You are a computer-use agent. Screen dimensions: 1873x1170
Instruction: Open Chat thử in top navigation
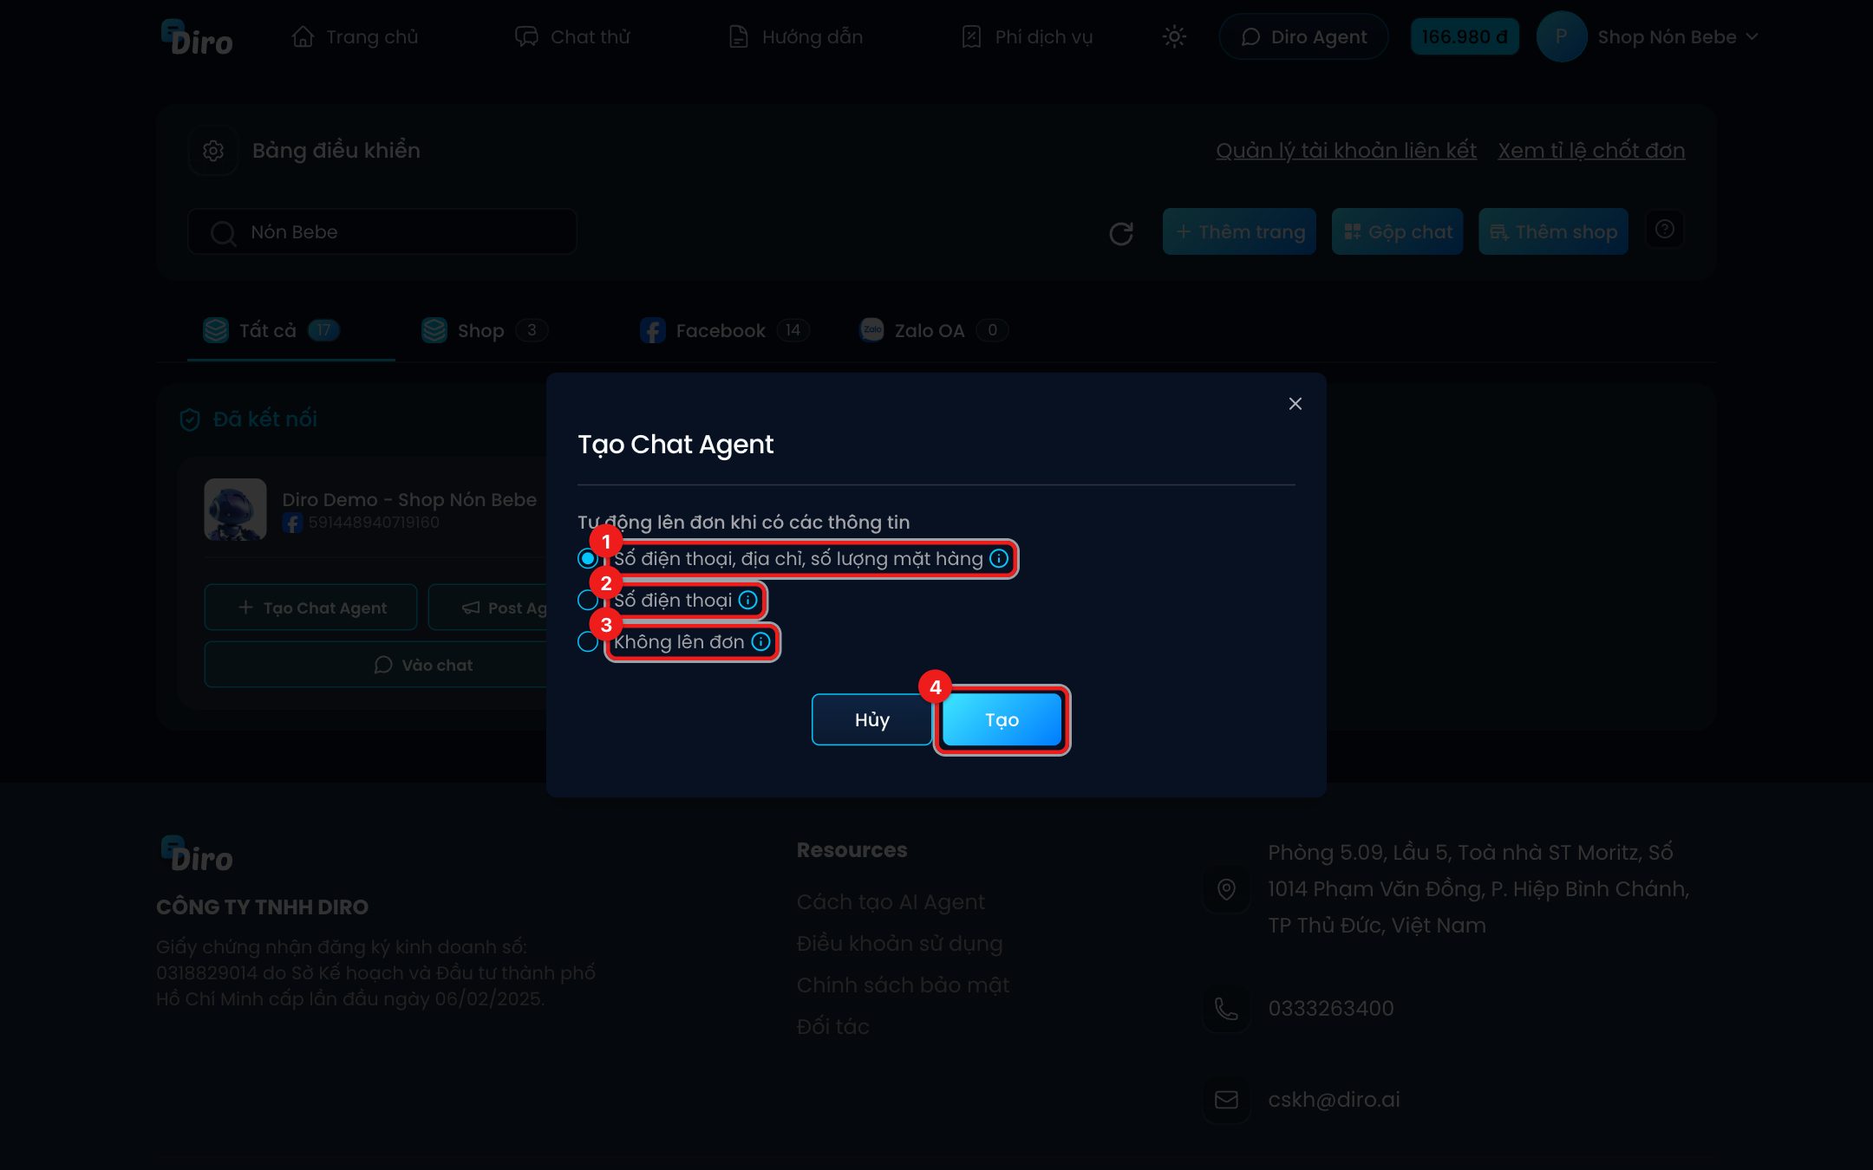click(x=572, y=37)
